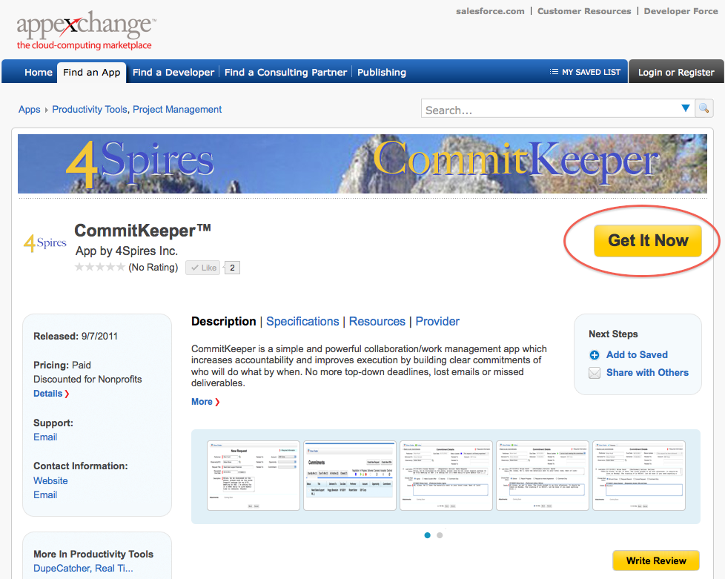Viewport: 725px width, 579px height.
Task: Open the Find a Developer menu
Action: click(173, 72)
